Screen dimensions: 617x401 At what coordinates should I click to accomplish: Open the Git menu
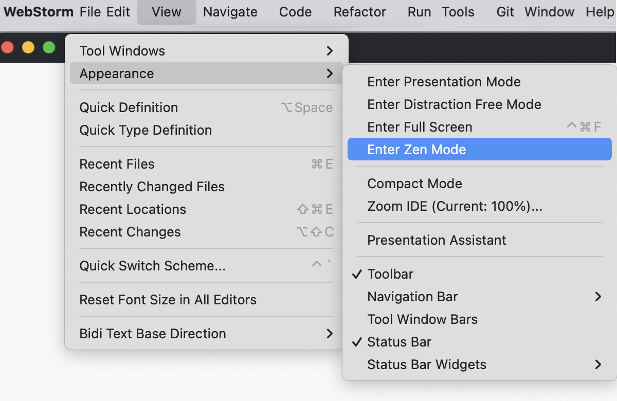coord(505,12)
